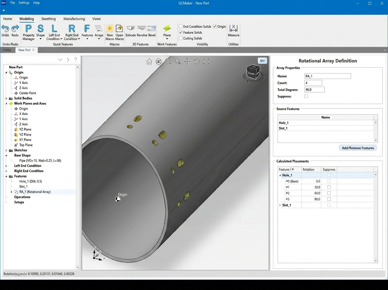The width and height of the screenshot is (388, 290).
Task: Open the Arrays tool
Action: (99, 32)
